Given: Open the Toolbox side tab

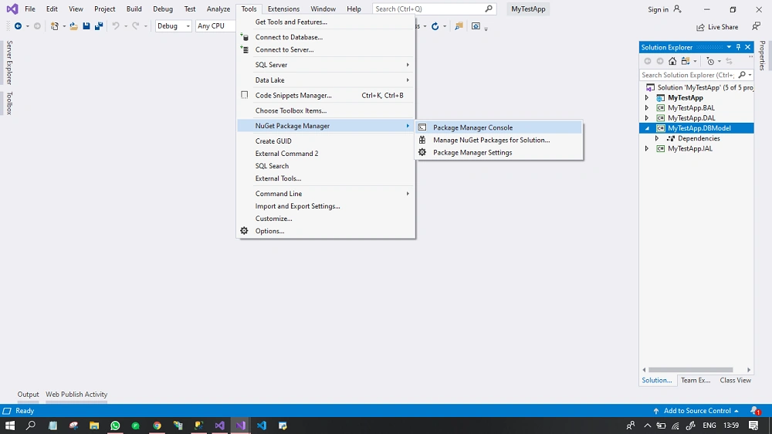Looking at the screenshot, I should (8, 103).
